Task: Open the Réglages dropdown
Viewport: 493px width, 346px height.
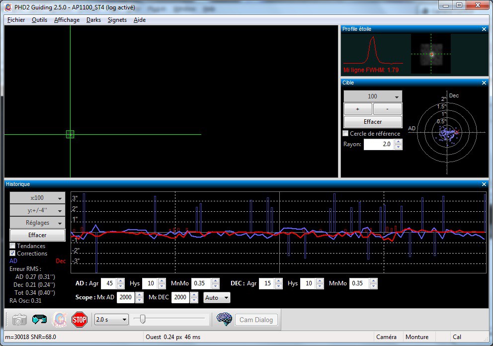Action: click(x=37, y=223)
